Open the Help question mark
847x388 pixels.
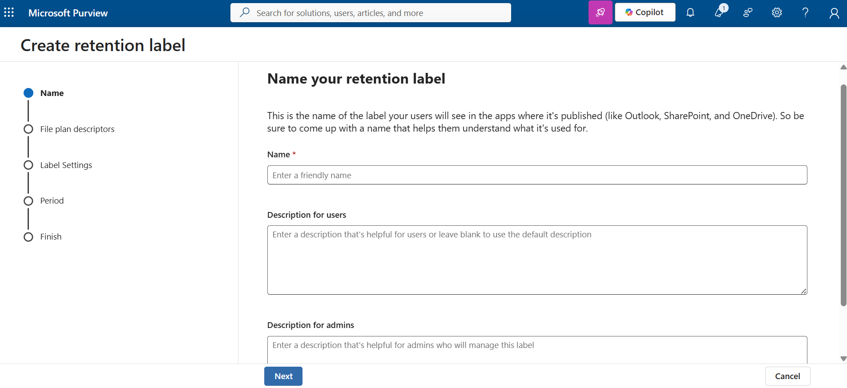pyautogui.click(x=805, y=12)
